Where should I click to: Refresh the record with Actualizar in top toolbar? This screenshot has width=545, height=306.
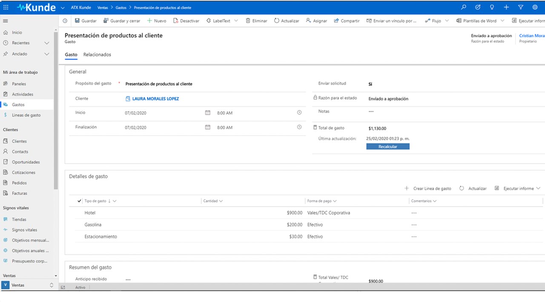pos(287,21)
